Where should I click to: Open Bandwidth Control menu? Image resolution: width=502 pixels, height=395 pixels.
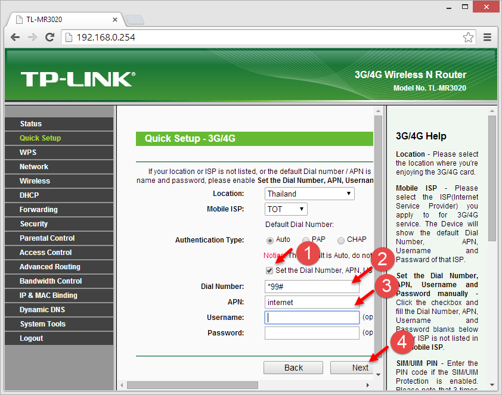(x=59, y=281)
